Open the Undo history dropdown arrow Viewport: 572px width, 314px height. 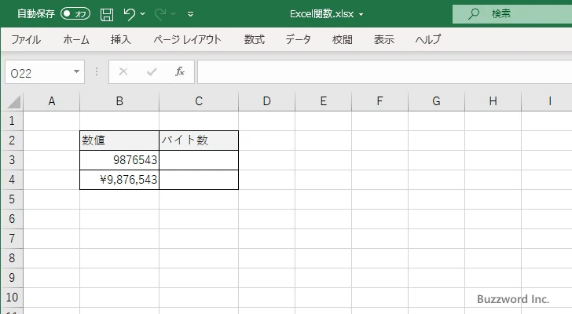point(143,14)
